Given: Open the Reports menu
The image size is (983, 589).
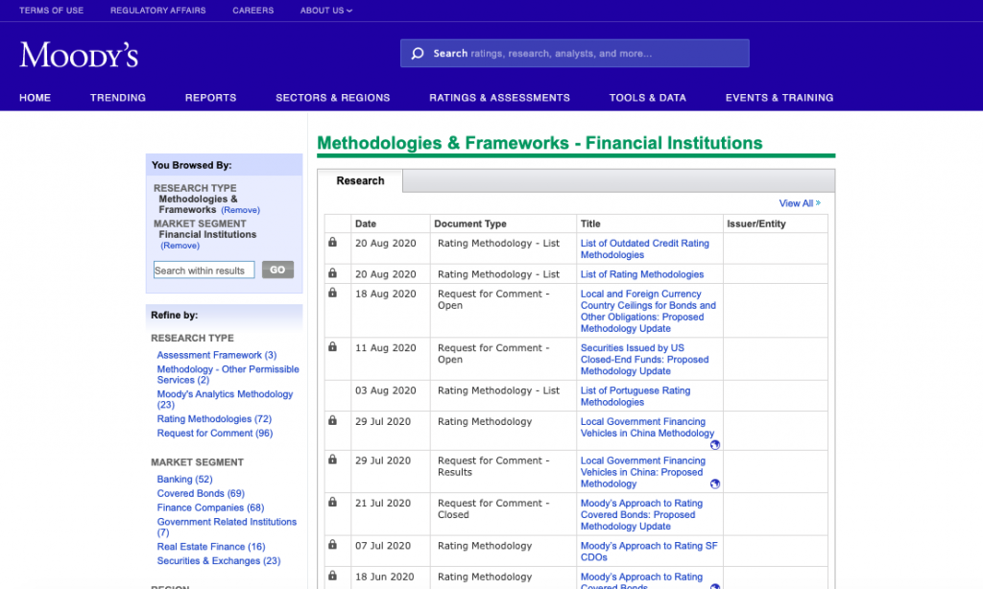Looking at the screenshot, I should (x=210, y=98).
